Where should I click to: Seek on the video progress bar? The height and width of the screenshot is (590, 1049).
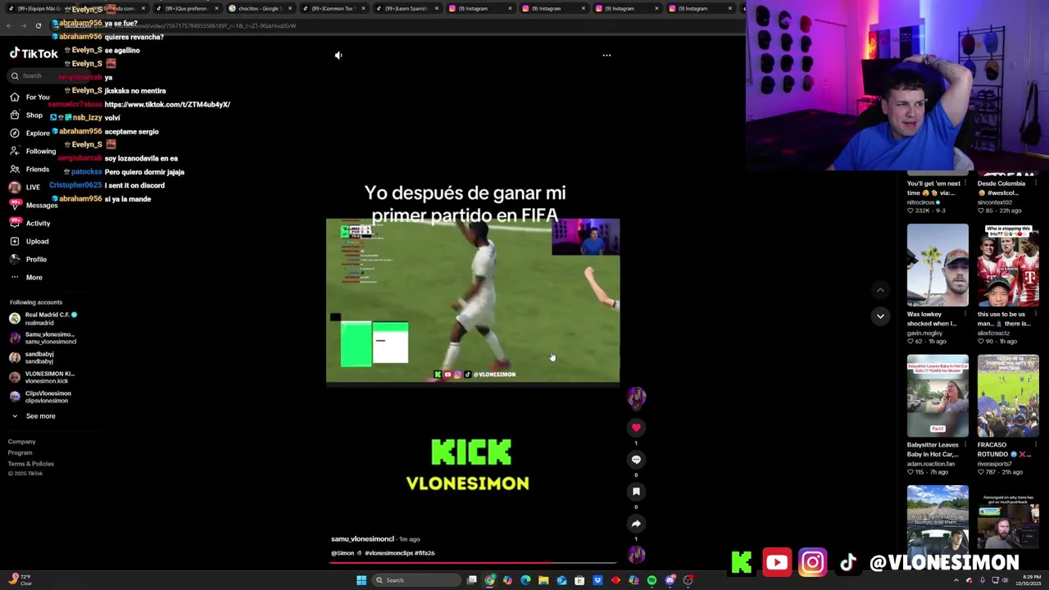pos(473,563)
